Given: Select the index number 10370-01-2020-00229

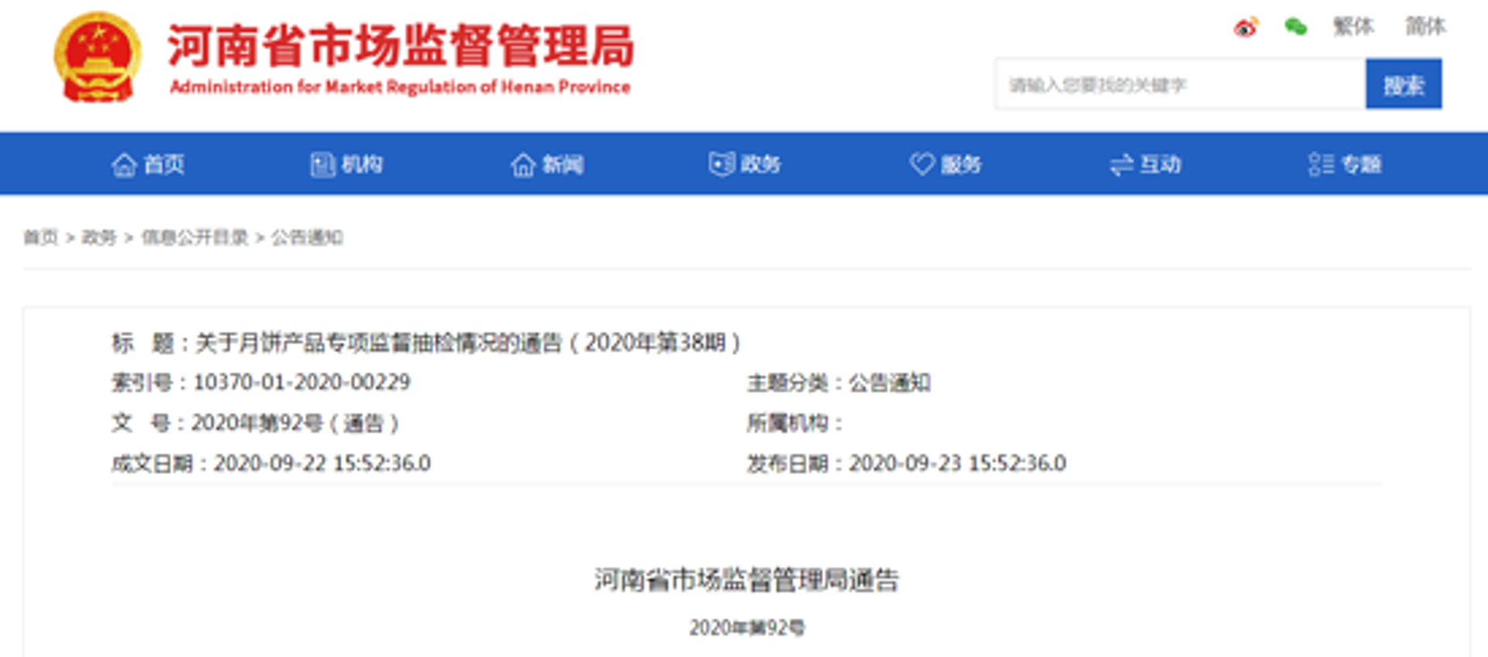Looking at the screenshot, I should coord(302,382).
